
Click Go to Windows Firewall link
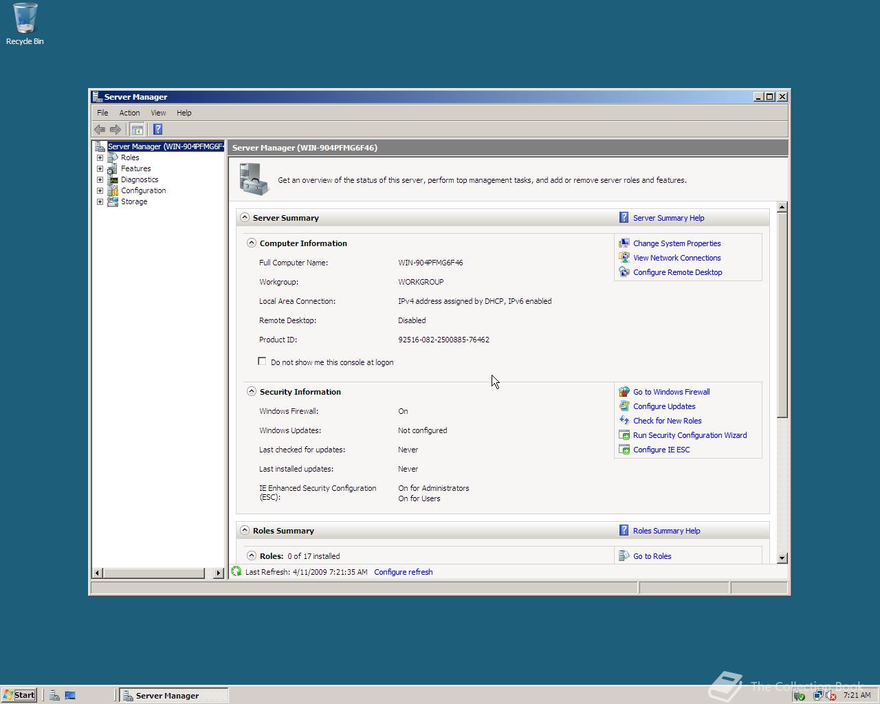pyautogui.click(x=671, y=392)
